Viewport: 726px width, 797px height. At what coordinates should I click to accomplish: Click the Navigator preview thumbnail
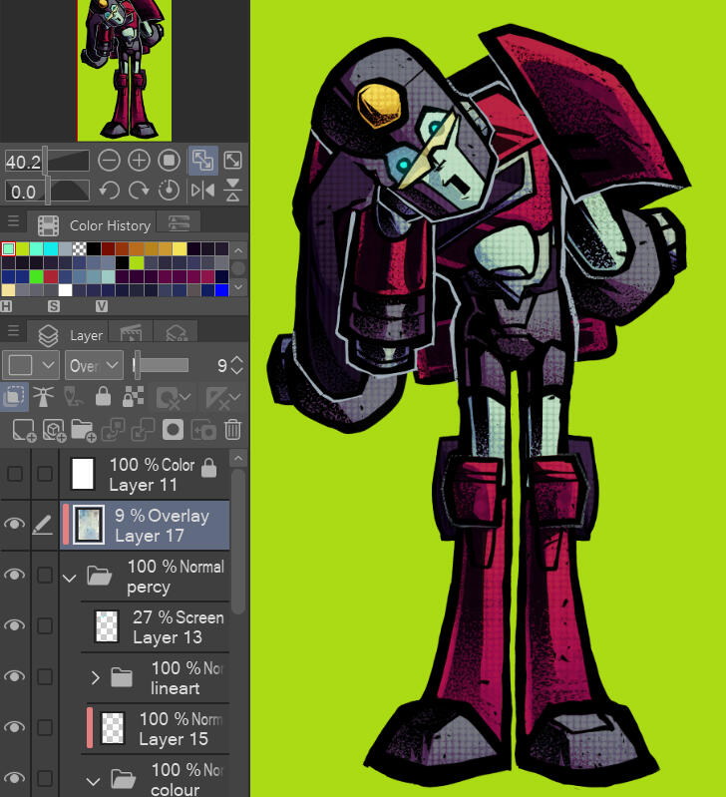(125, 70)
